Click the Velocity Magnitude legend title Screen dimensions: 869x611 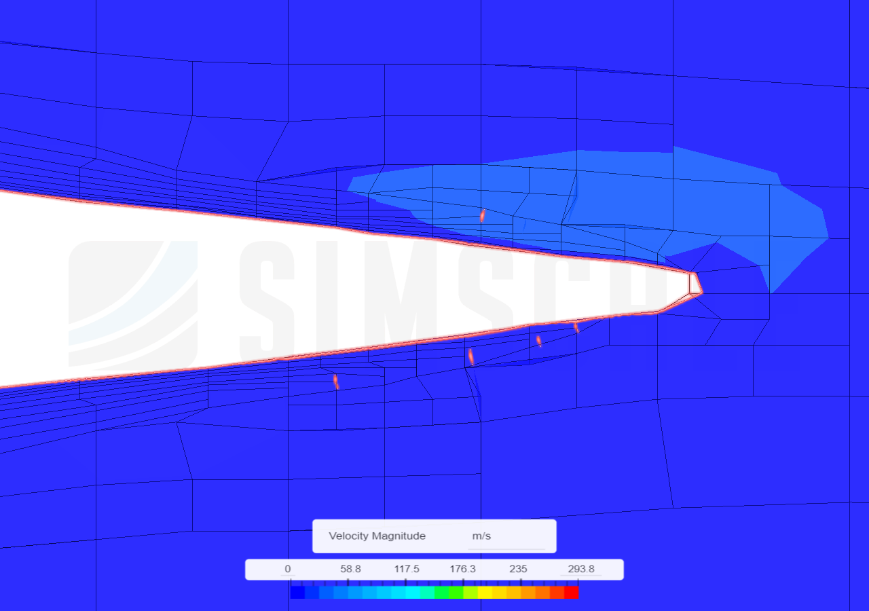coord(376,536)
